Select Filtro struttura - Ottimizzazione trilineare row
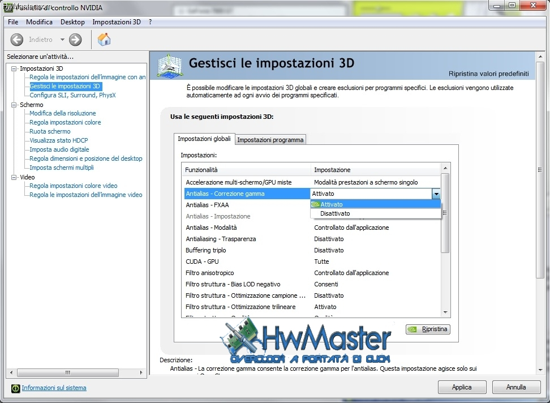The height and width of the screenshot is (403, 550). [312, 307]
